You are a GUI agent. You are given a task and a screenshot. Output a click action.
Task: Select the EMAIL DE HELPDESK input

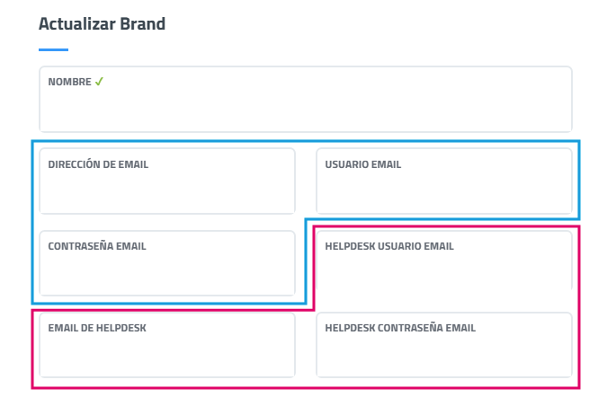167,353
